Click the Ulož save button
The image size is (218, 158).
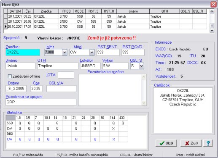point(166,143)
